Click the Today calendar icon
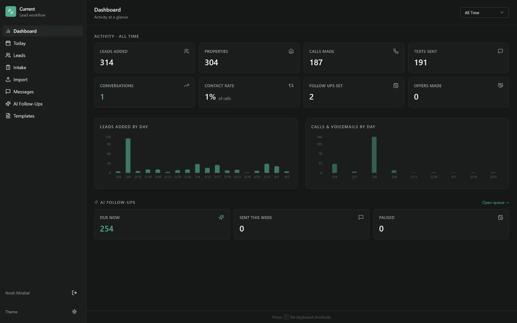 [x=8, y=43]
